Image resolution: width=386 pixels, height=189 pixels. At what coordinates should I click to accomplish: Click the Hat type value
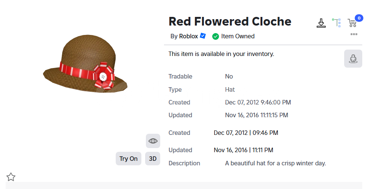click(230, 89)
